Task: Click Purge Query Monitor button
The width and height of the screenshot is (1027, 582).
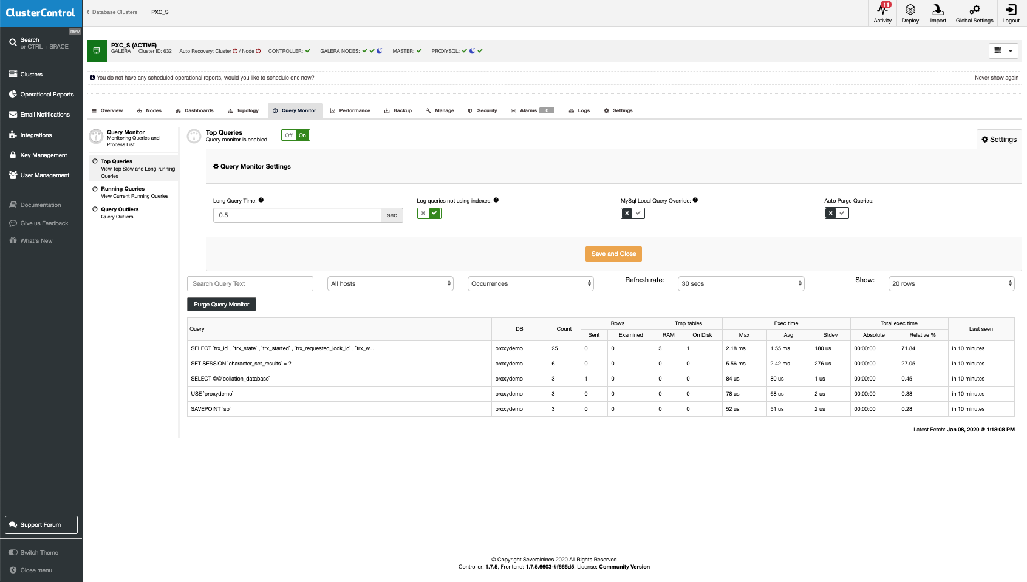Action: pos(222,304)
